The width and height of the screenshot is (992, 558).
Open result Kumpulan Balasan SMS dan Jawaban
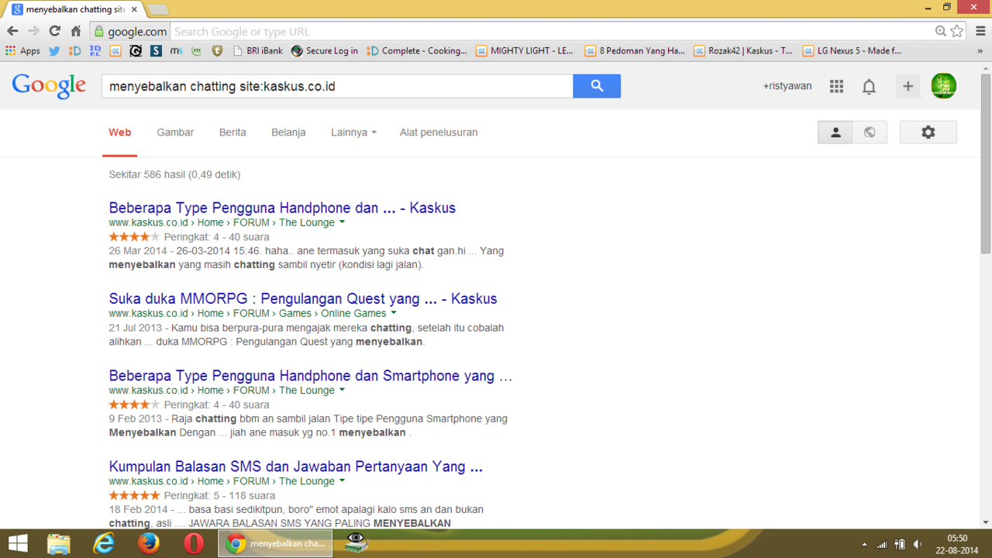click(296, 467)
